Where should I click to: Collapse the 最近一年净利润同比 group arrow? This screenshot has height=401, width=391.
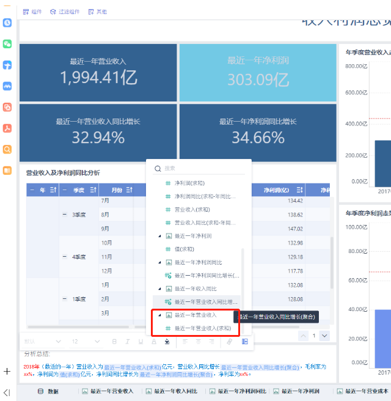(159, 262)
